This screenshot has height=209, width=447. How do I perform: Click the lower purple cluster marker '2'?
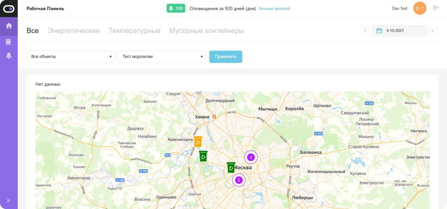tap(239, 180)
